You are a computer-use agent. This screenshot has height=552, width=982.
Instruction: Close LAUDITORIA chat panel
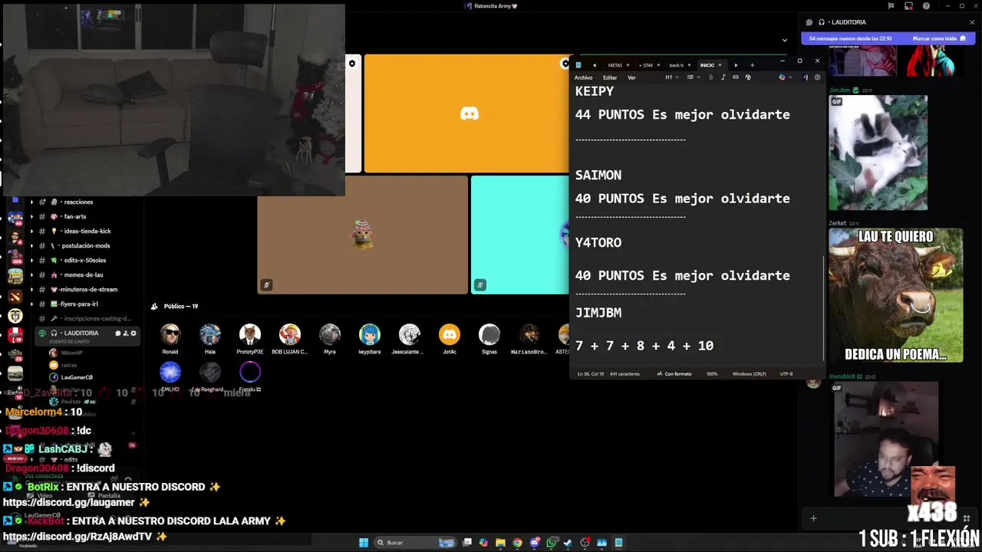point(972,22)
